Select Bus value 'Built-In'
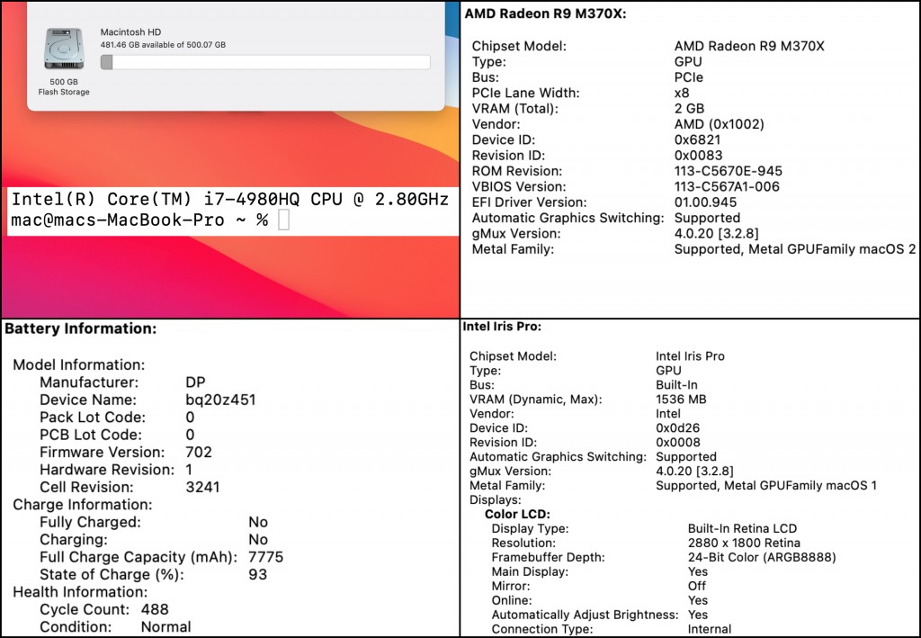 click(x=676, y=385)
